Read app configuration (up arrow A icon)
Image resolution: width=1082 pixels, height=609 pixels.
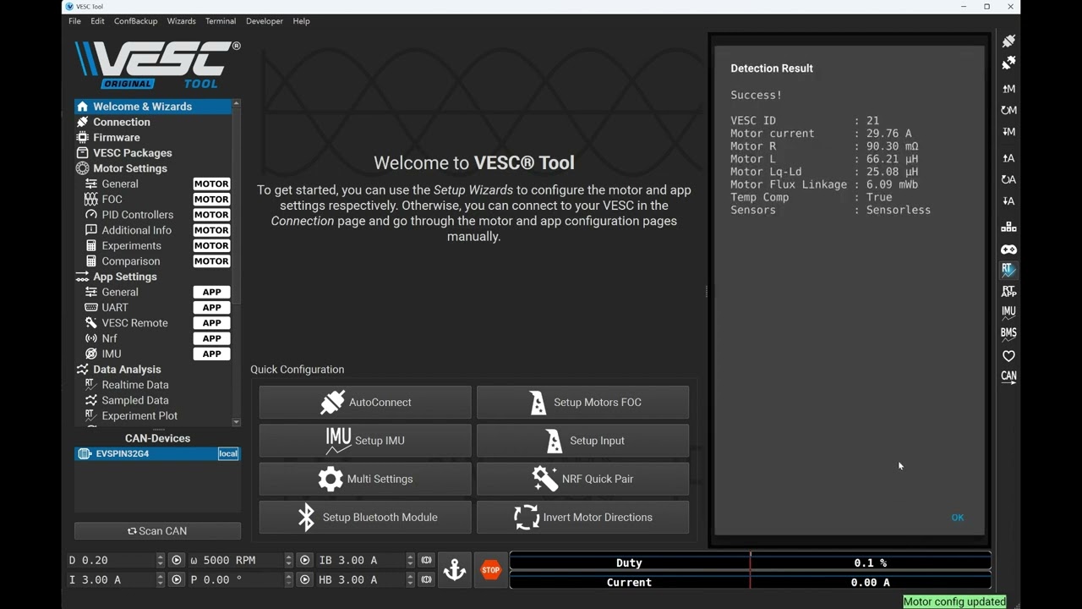tap(1008, 158)
